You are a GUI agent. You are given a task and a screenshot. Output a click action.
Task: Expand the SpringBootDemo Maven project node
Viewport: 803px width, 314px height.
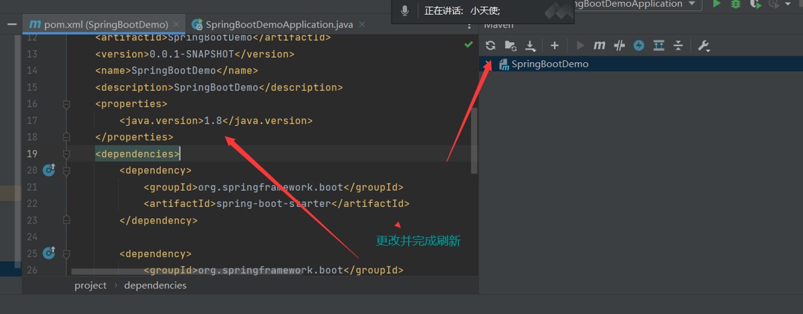489,64
